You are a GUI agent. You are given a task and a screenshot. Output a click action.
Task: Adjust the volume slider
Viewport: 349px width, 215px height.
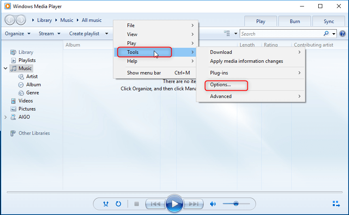pos(236,204)
